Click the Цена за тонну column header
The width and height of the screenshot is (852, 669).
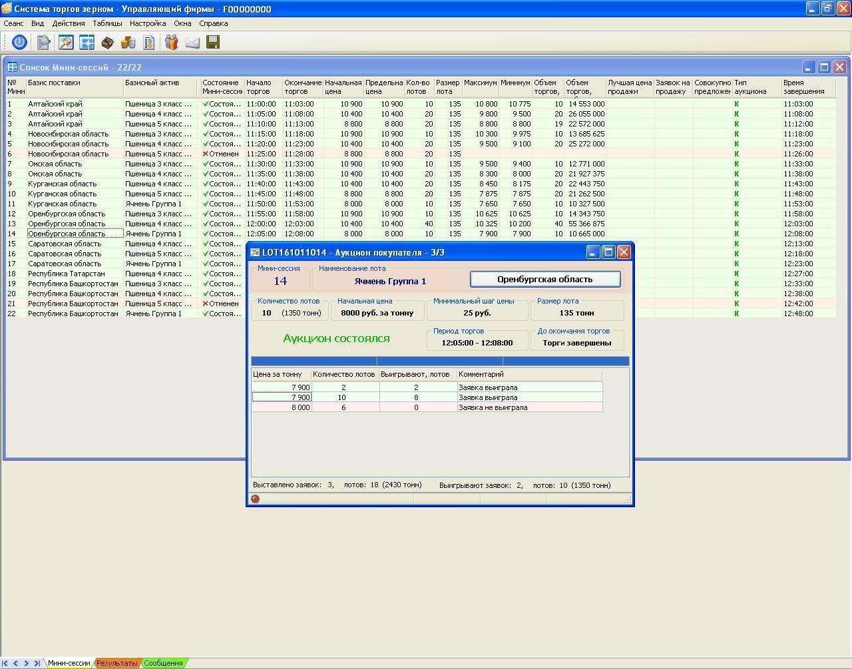pos(281,374)
